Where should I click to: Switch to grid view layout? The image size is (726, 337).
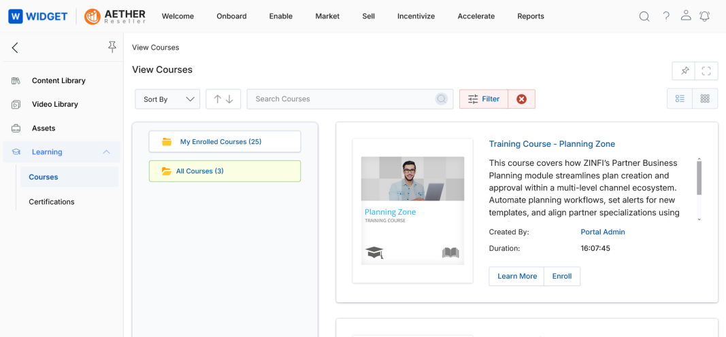(705, 99)
